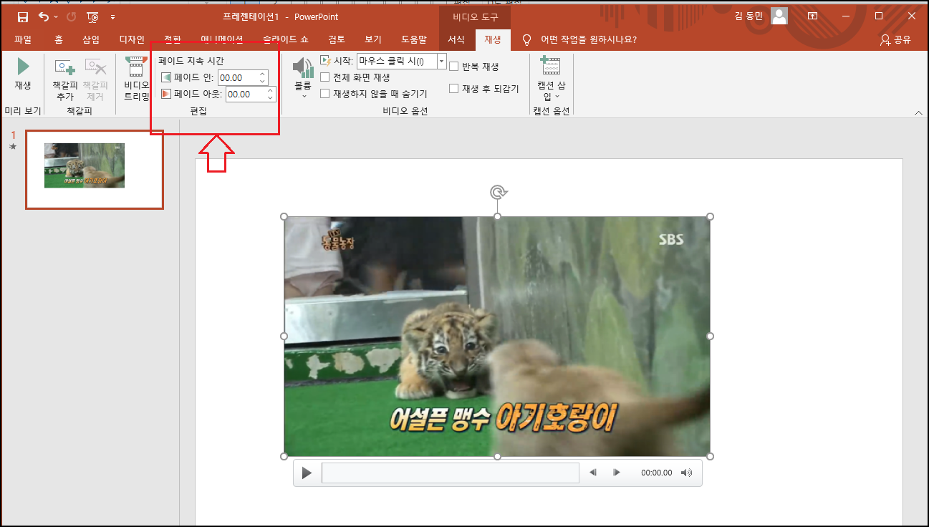Click the 김 동민 account name
The height and width of the screenshot is (527, 929).
pos(750,16)
